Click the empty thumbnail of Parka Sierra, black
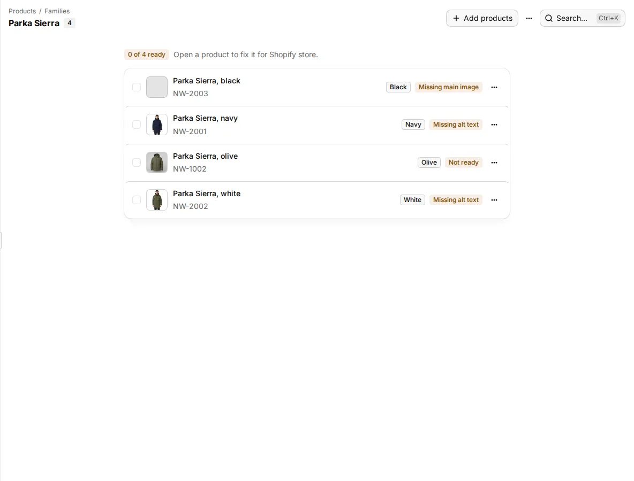Viewport: 634px width, 481px height. point(157,87)
